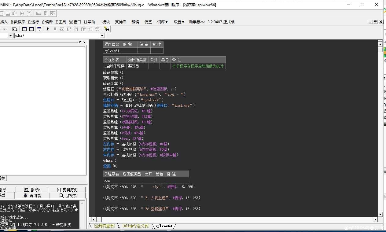Click the step-over braces debug icon
The width and height of the screenshot is (386, 232).
coord(69,29)
